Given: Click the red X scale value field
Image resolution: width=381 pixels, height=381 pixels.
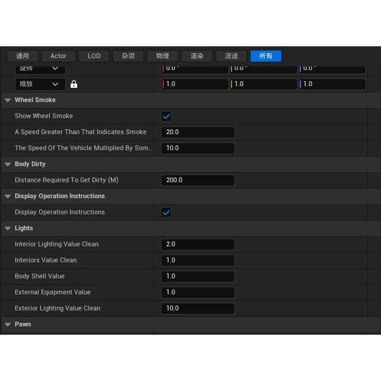Looking at the screenshot, I should (195, 84).
